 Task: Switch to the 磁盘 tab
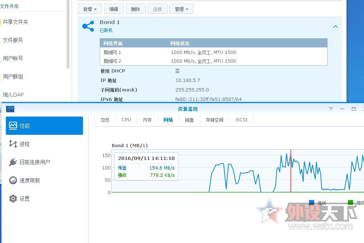pyautogui.click(x=189, y=120)
